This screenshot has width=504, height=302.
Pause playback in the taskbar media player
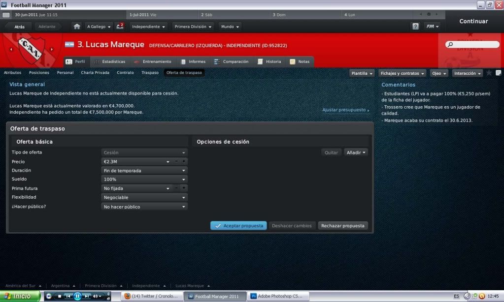(x=77, y=296)
